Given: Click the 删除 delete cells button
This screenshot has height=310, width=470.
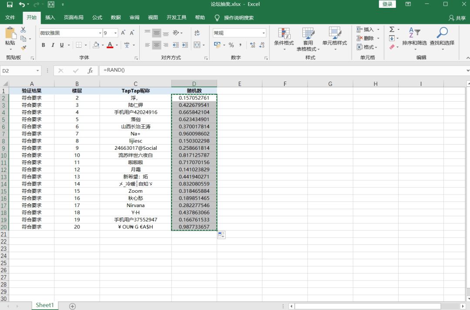Looking at the screenshot, I should pyautogui.click(x=369, y=38).
